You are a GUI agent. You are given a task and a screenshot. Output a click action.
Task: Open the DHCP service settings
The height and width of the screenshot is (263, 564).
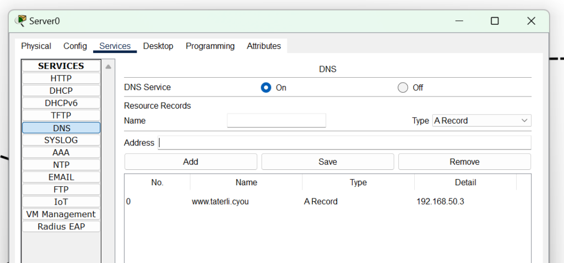[61, 91]
